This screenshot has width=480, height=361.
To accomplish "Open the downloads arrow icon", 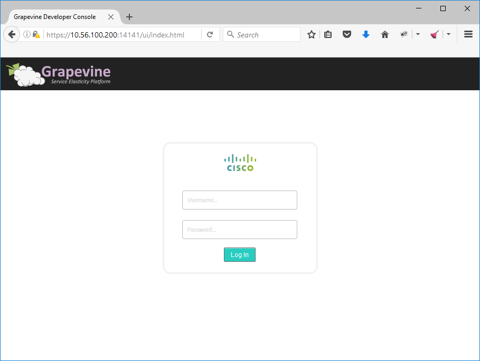I will pyautogui.click(x=366, y=34).
